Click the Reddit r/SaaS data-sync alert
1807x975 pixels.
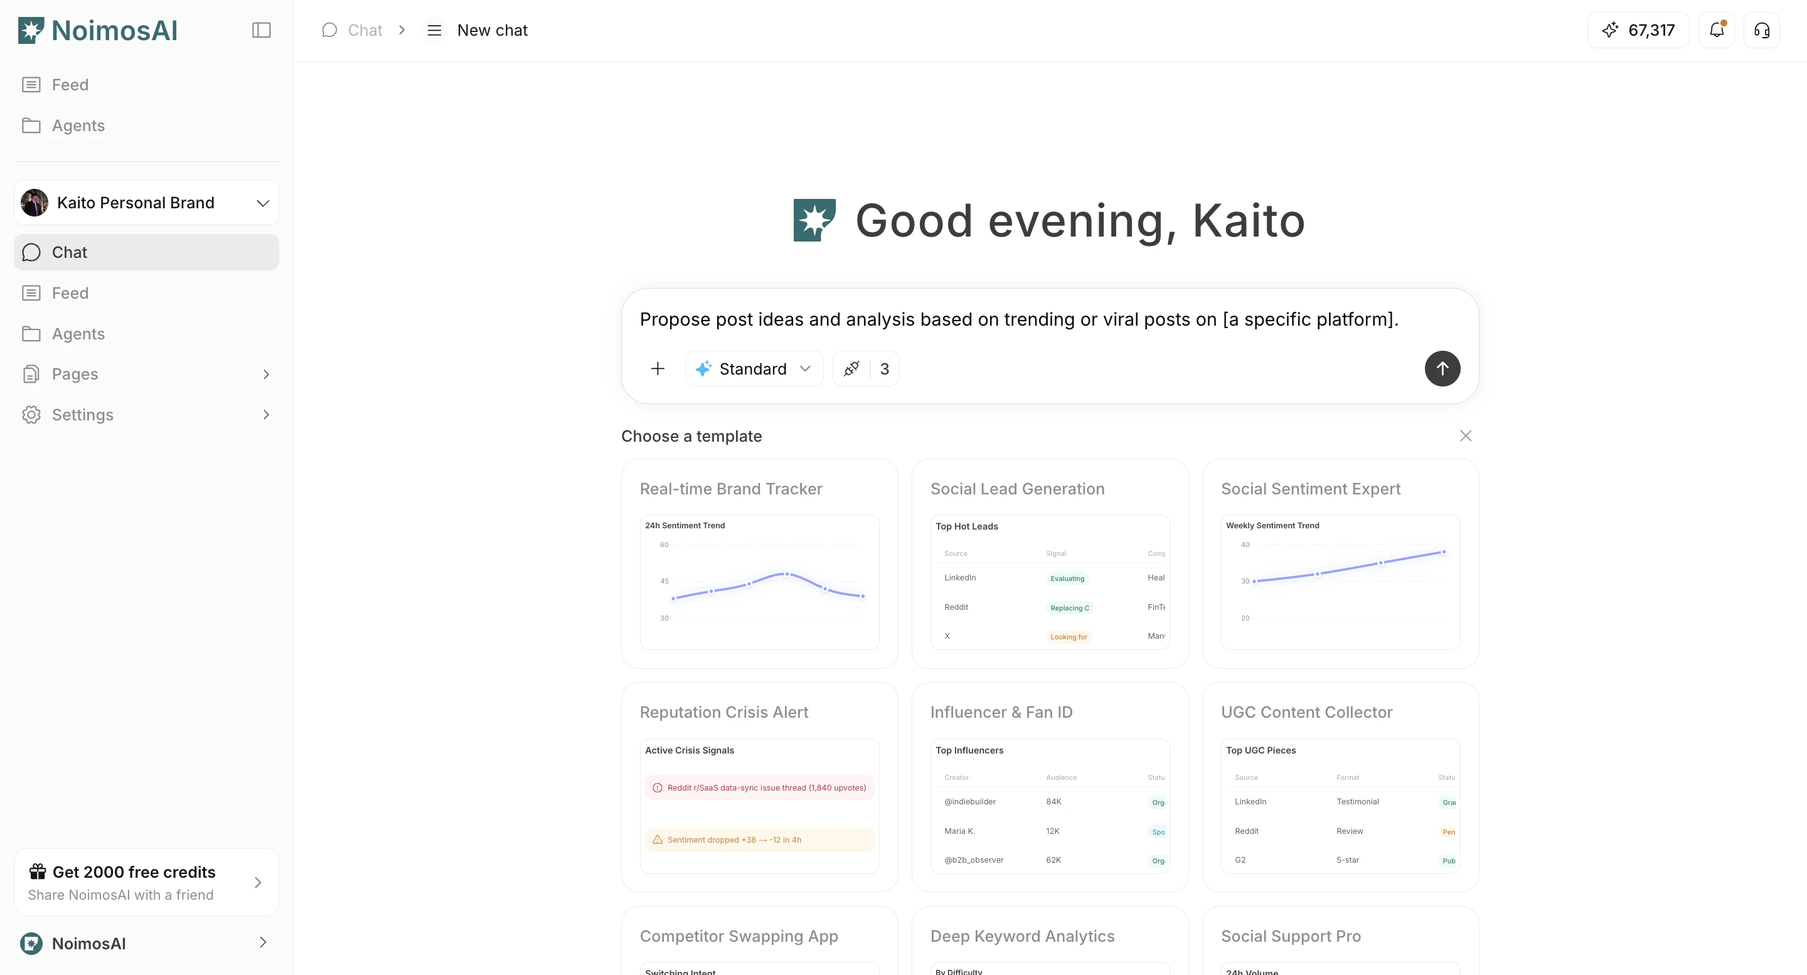pos(760,787)
